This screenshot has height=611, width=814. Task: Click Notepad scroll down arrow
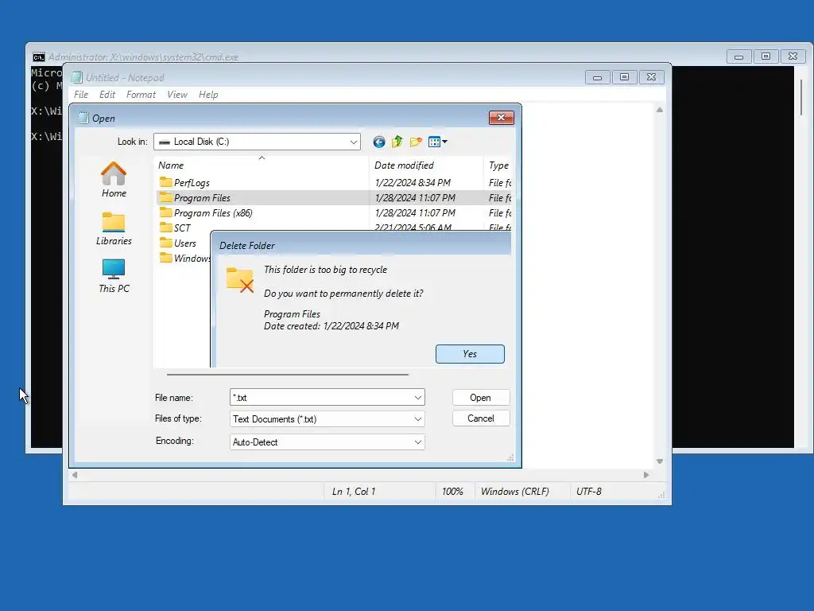[x=659, y=461]
